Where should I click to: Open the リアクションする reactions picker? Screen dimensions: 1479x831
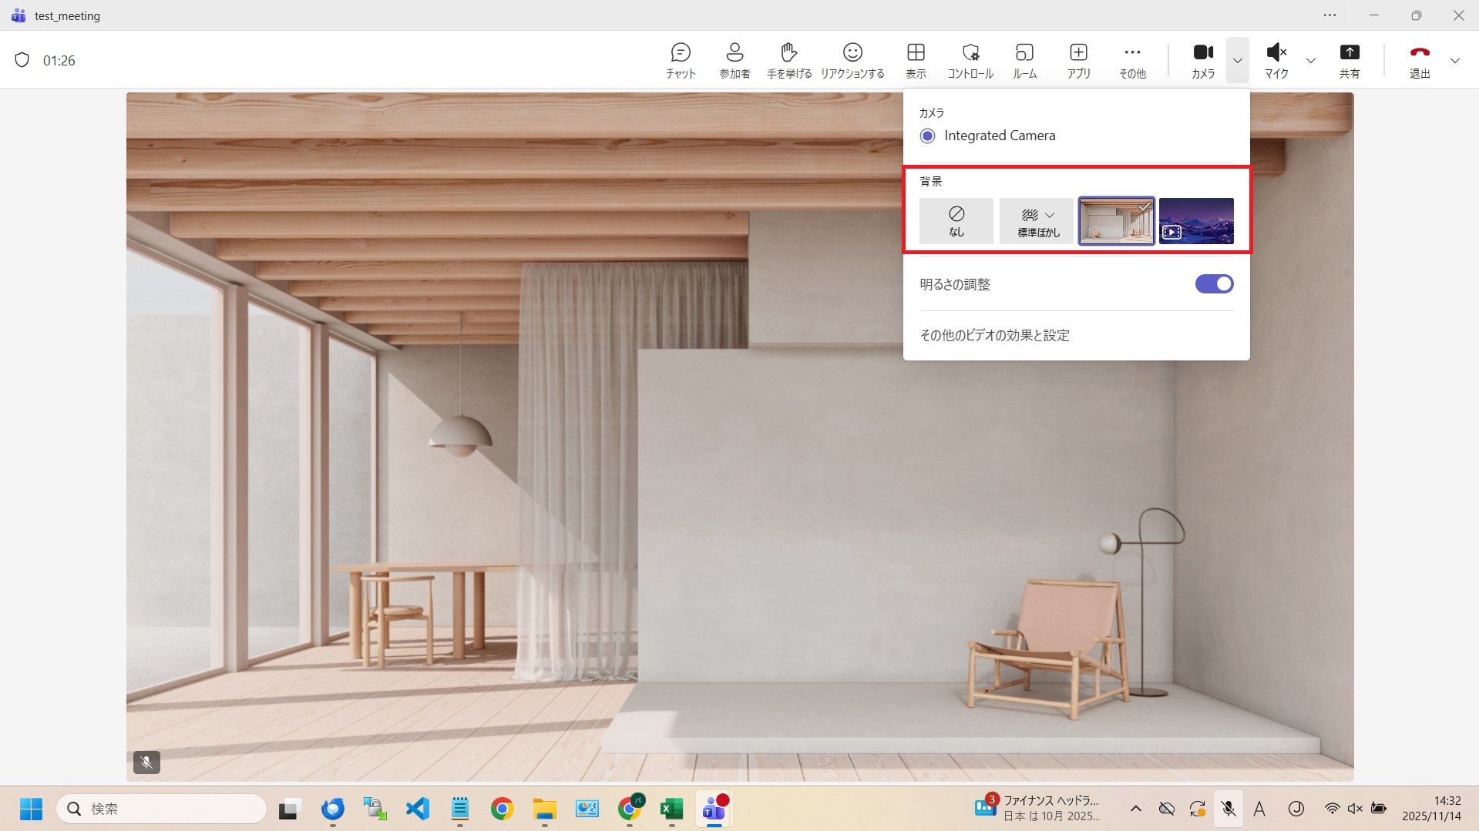click(852, 60)
